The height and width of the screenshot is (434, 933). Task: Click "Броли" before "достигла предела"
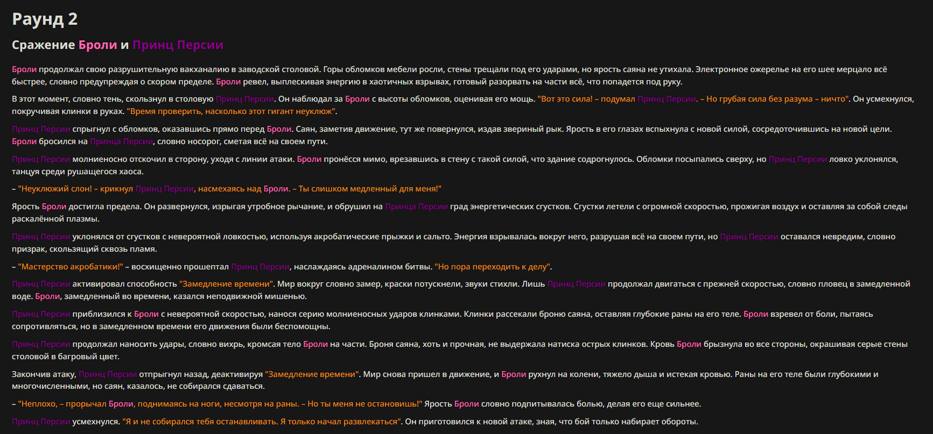pyautogui.click(x=54, y=207)
